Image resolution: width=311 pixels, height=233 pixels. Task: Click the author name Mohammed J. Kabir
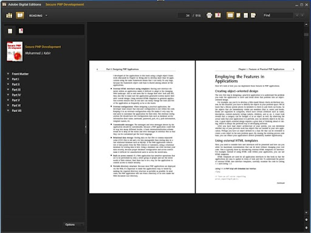38,53
